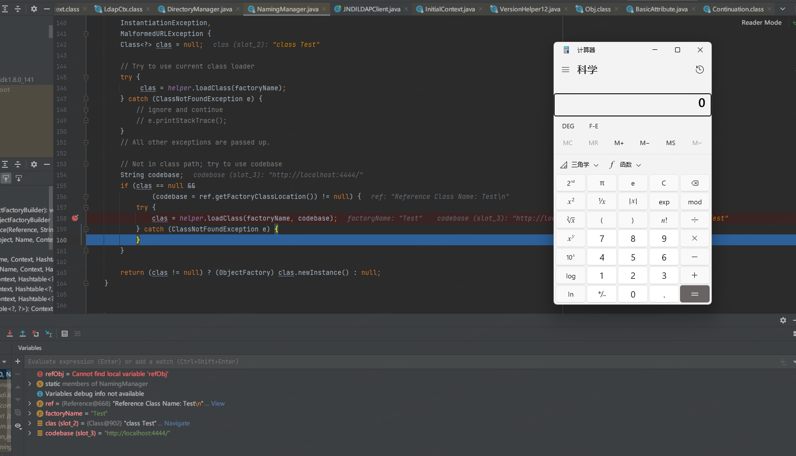Switch to InitialContext.java tab
This screenshot has width=796, height=456.
pos(450,9)
